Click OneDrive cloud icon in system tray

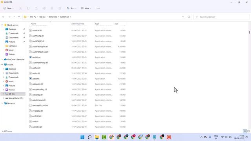206,137
